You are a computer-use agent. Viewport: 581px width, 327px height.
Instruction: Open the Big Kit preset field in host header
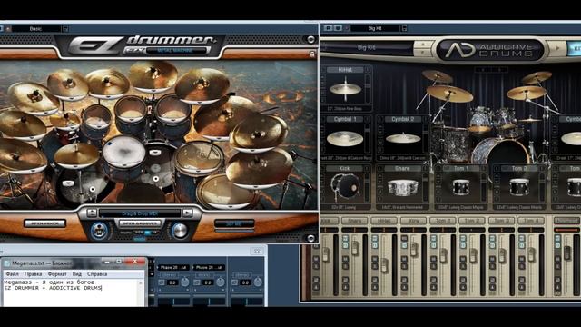375,28
